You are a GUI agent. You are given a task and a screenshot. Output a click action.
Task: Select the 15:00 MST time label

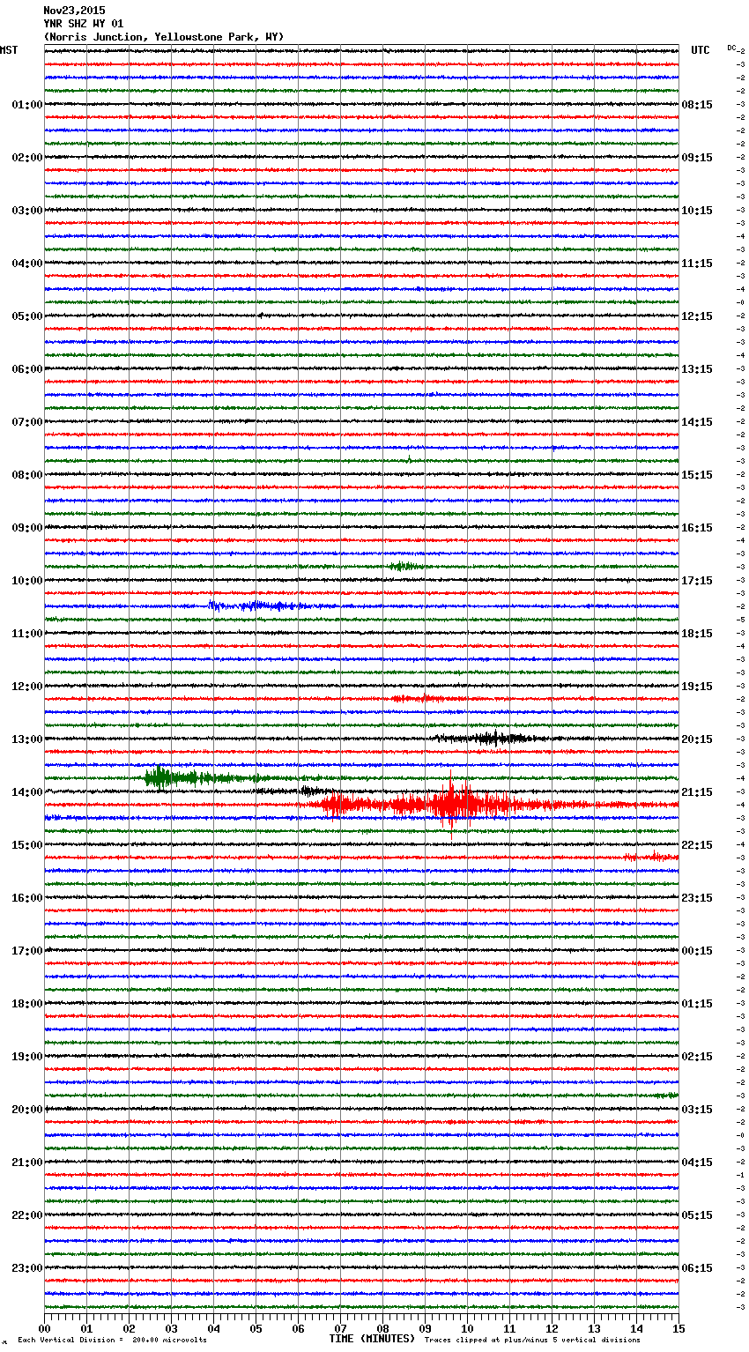26,845
